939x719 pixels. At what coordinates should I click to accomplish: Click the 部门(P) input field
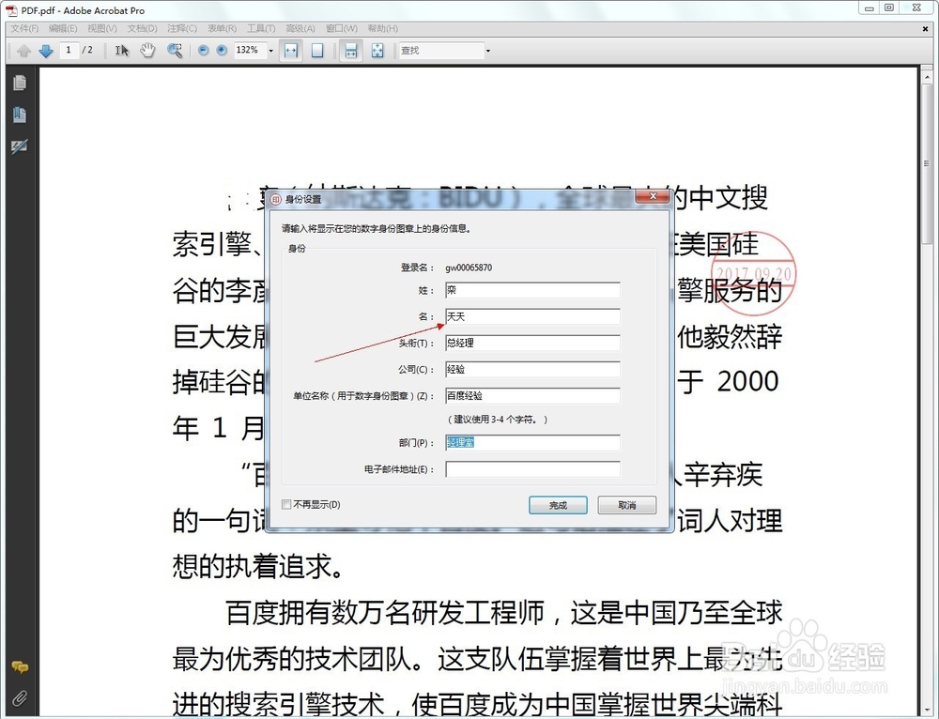tap(532, 443)
